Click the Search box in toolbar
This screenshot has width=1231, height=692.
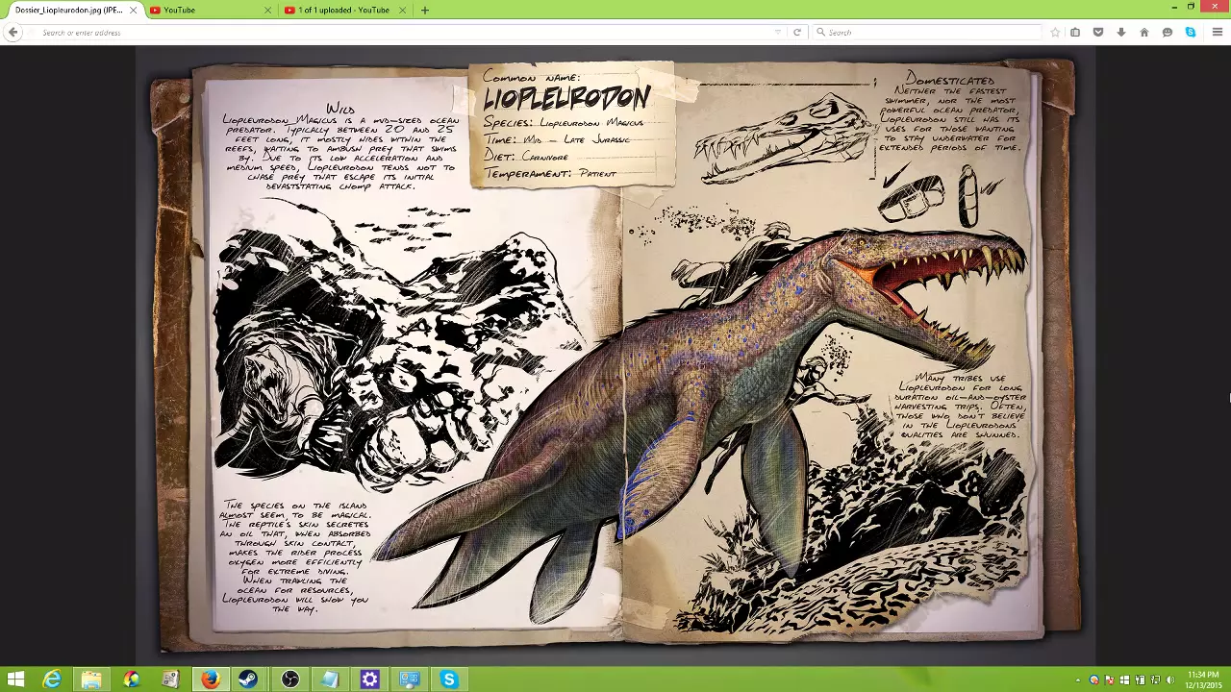(x=925, y=32)
